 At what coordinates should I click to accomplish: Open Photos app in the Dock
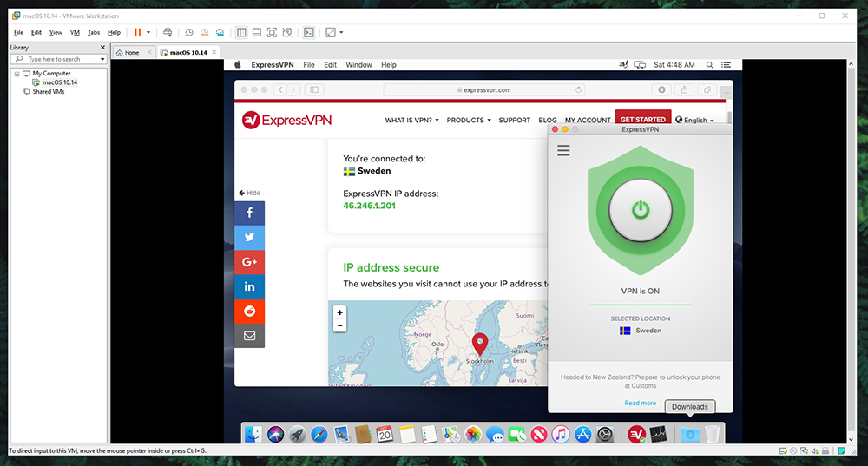(x=473, y=435)
